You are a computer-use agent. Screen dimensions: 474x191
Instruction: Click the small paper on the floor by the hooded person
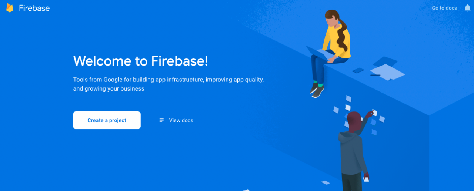(326, 182)
